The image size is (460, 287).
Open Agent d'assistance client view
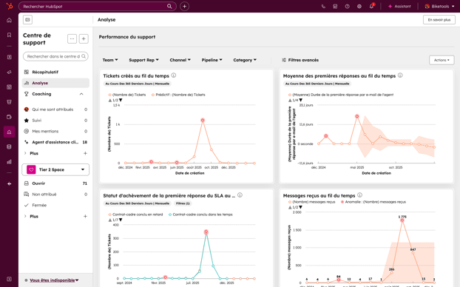point(55,142)
